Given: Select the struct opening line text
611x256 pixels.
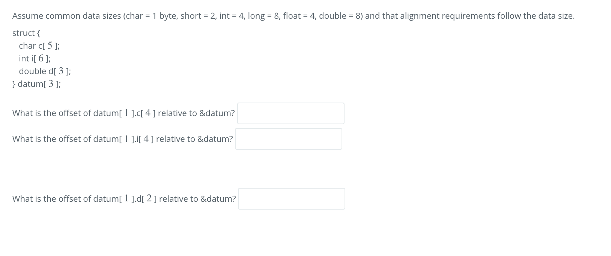Looking at the screenshot, I should click(26, 33).
